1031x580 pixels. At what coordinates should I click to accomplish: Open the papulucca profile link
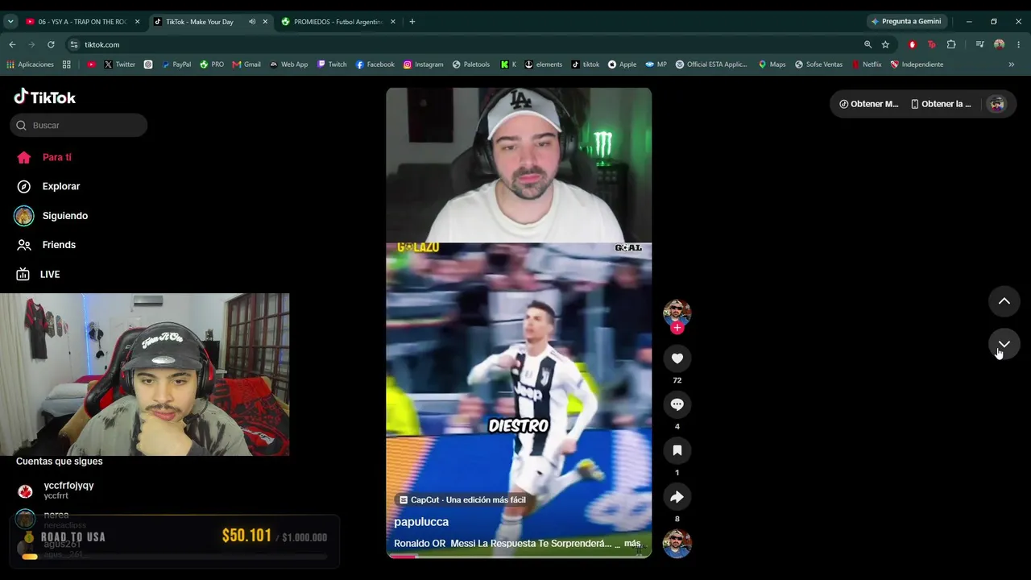pyautogui.click(x=421, y=522)
